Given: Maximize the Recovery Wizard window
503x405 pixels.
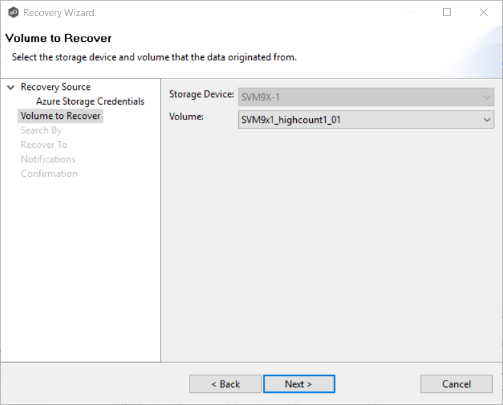Looking at the screenshot, I should click(x=447, y=12).
